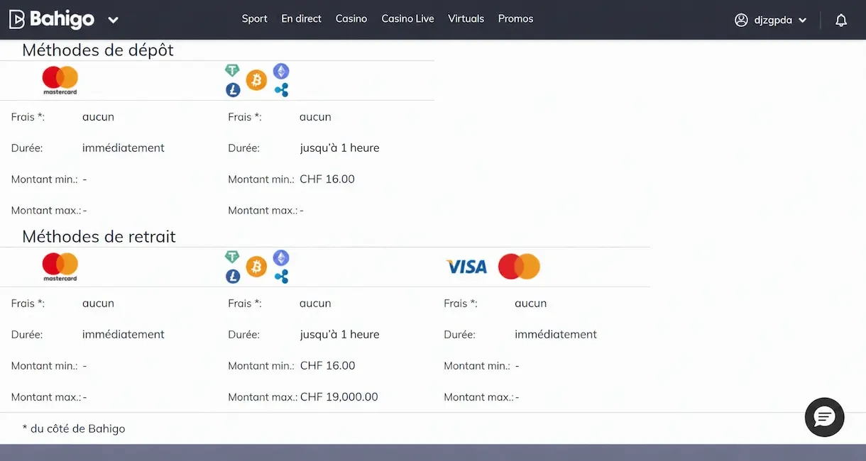Click the Tether icon in the deposit methods
This screenshot has width=866, height=461.
232,70
